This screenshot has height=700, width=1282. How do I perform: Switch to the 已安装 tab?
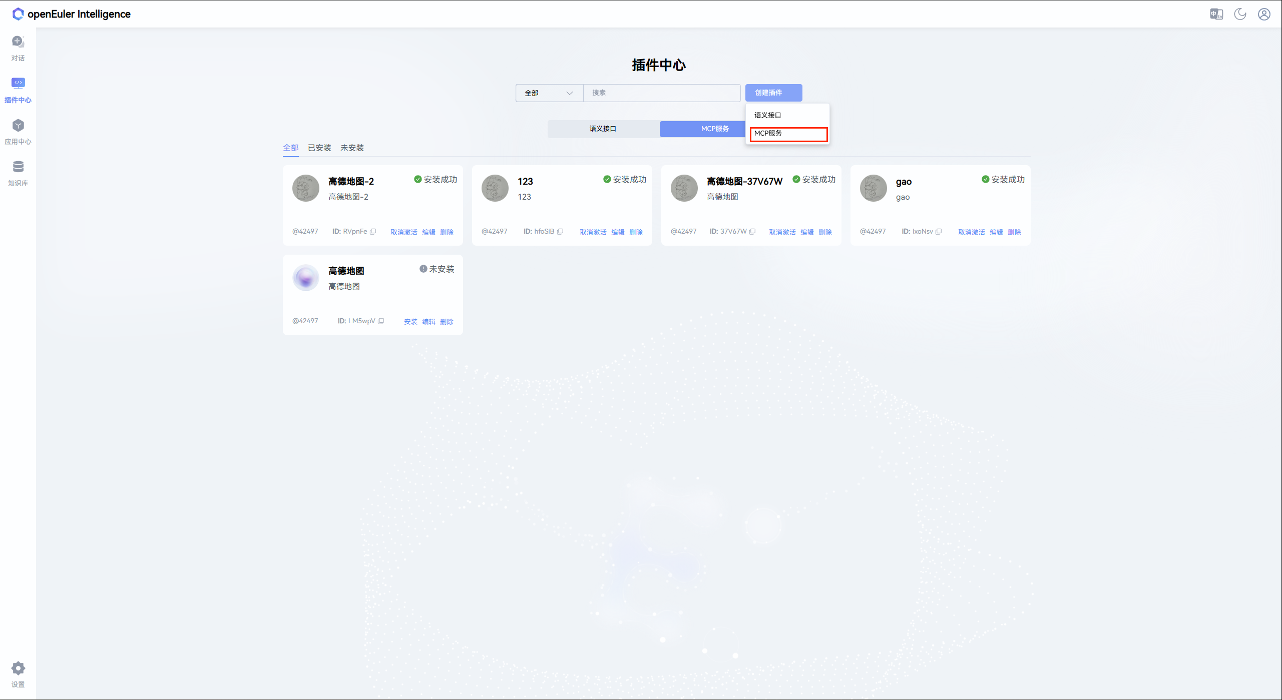(319, 148)
